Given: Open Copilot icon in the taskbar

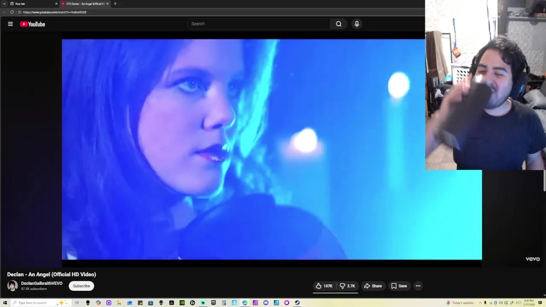Looking at the screenshot, I should 99,303.
